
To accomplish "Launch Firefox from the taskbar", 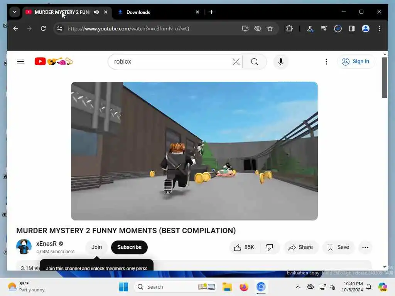I will pos(244,287).
